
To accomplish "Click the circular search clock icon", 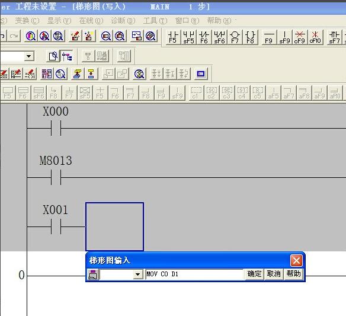I will 60,74.
